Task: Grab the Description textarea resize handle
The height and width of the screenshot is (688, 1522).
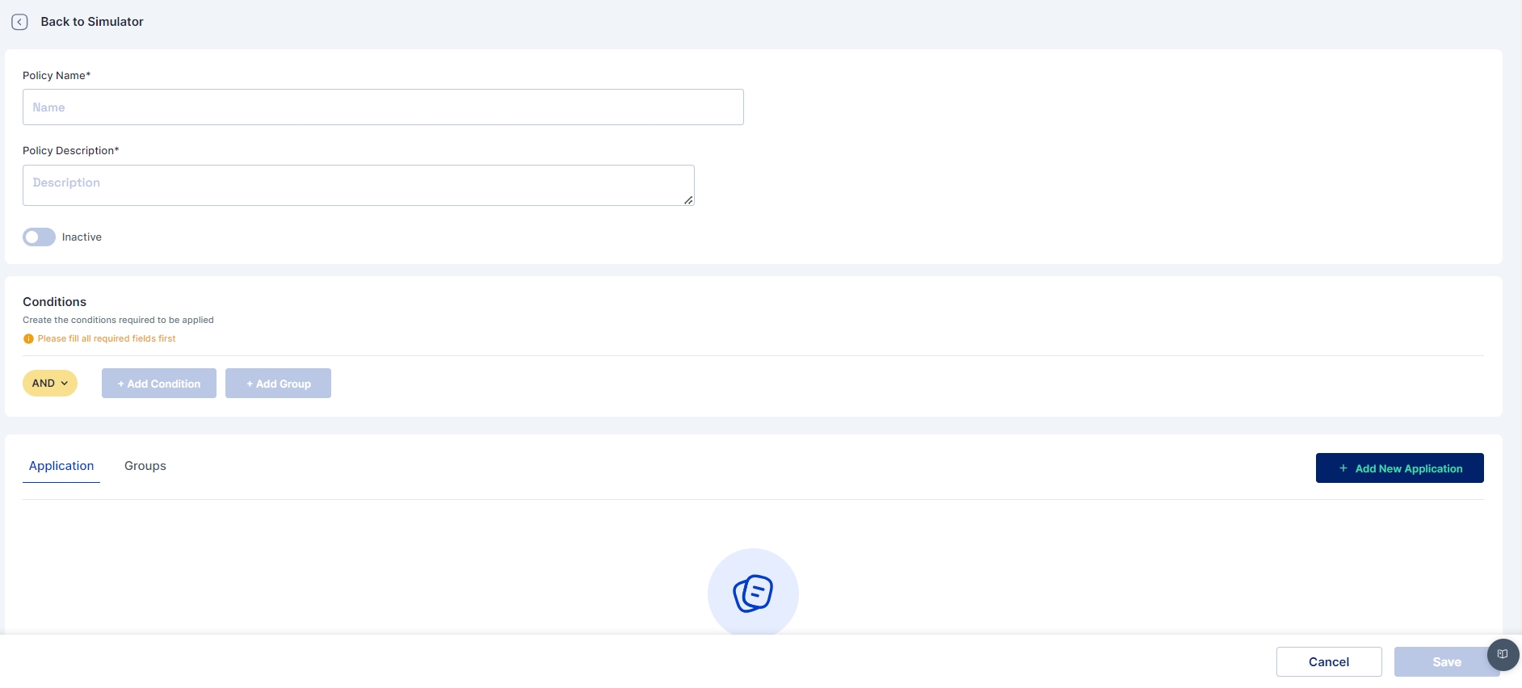Action: click(x=688, y=200)
